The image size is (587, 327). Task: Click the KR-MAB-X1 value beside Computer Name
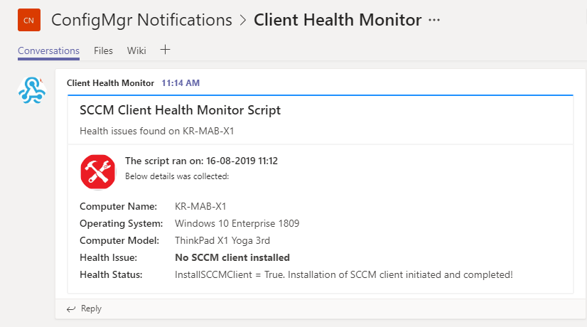(200, 206)
